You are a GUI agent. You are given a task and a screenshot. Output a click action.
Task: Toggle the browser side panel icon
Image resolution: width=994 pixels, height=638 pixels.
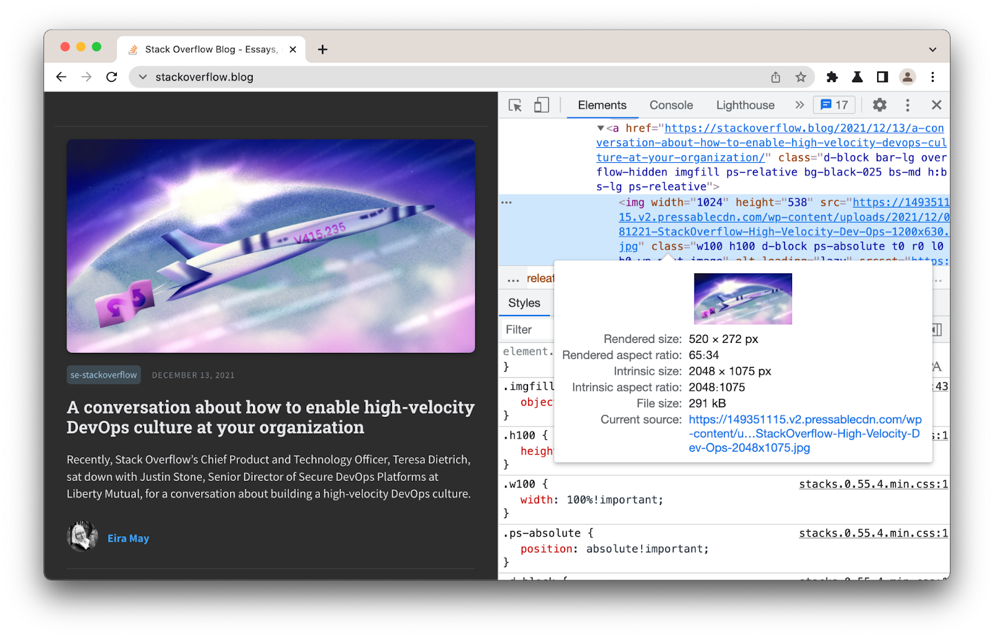coord(882,77)
